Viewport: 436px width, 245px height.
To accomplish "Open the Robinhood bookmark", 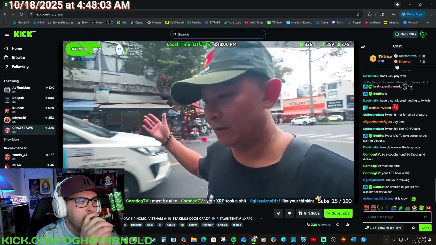I will 174,23.
